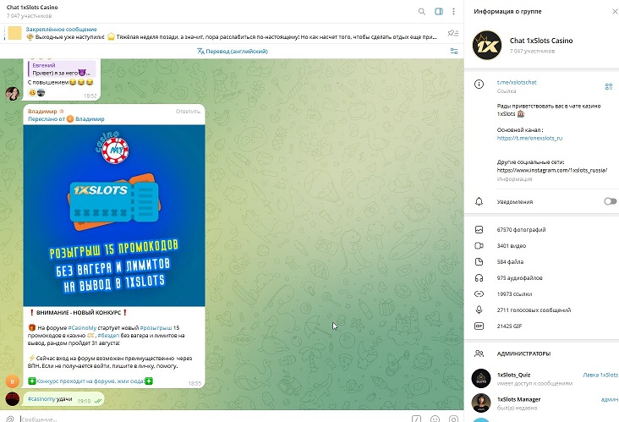The image size is (619, 422).
Task: Click the camera icon in message bar
Action: pyautogui.click(x=453, y=419)
